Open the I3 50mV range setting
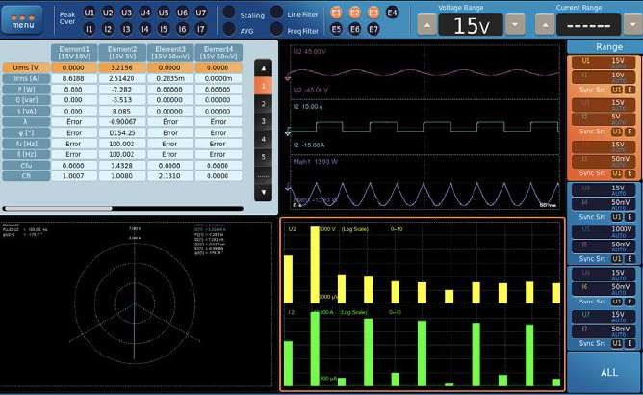The image size is (643, 395). tap(604, 161)
